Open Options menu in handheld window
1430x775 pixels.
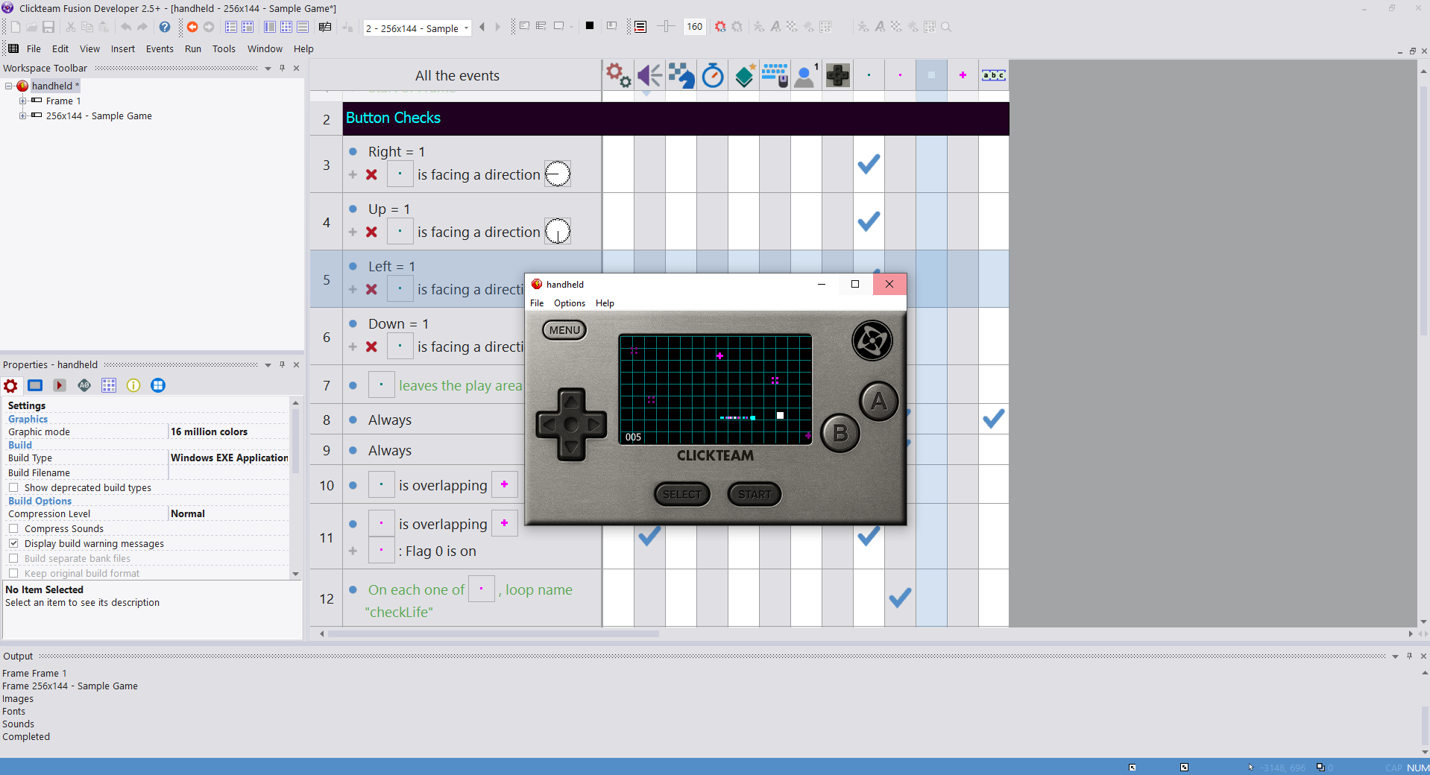click(569, 303)
